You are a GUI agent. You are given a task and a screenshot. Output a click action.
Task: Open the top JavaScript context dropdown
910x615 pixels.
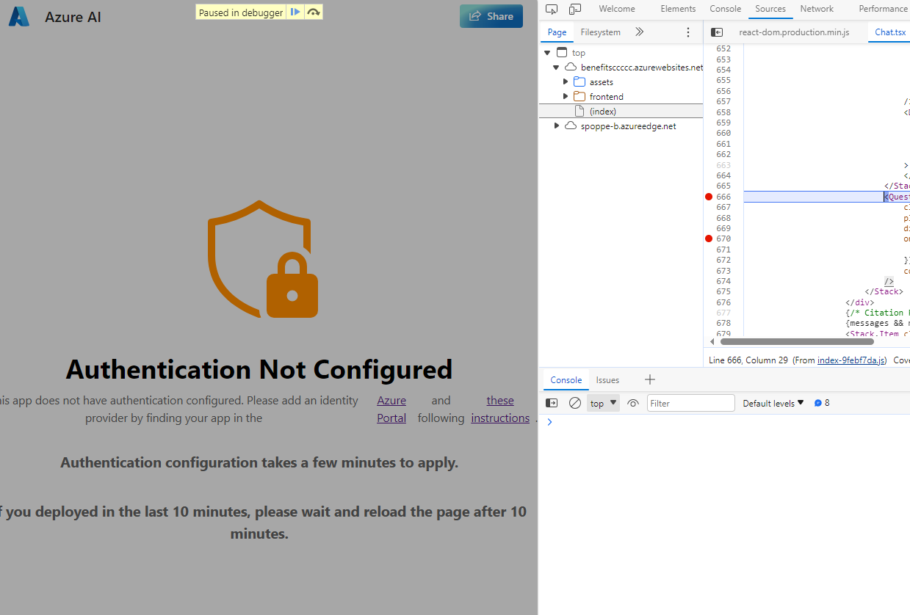(604, 403)
